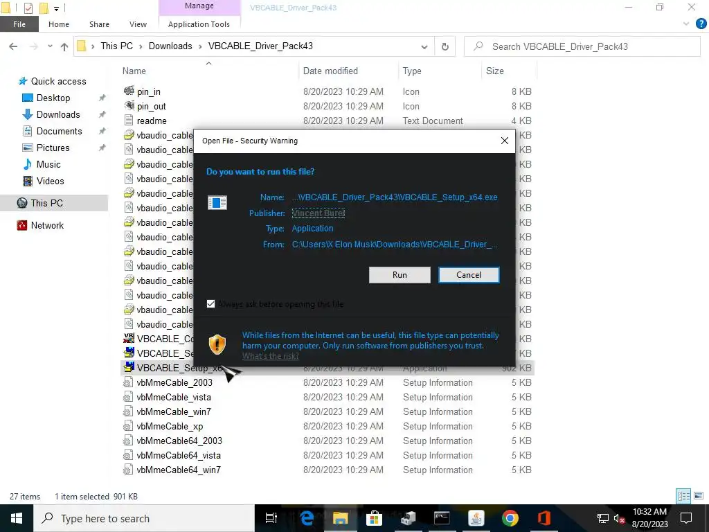Click the Run button in security warning
The image size is (709, 532).
(x=400, y=275)
